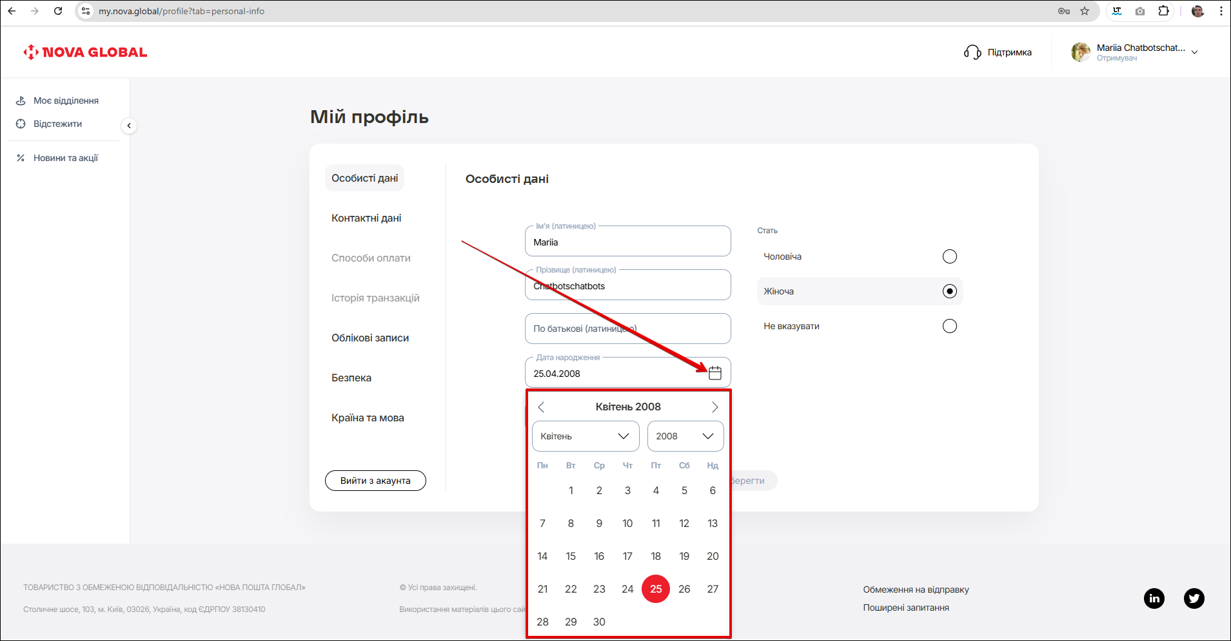Click the LinkedIn icon in footer

1154,598
